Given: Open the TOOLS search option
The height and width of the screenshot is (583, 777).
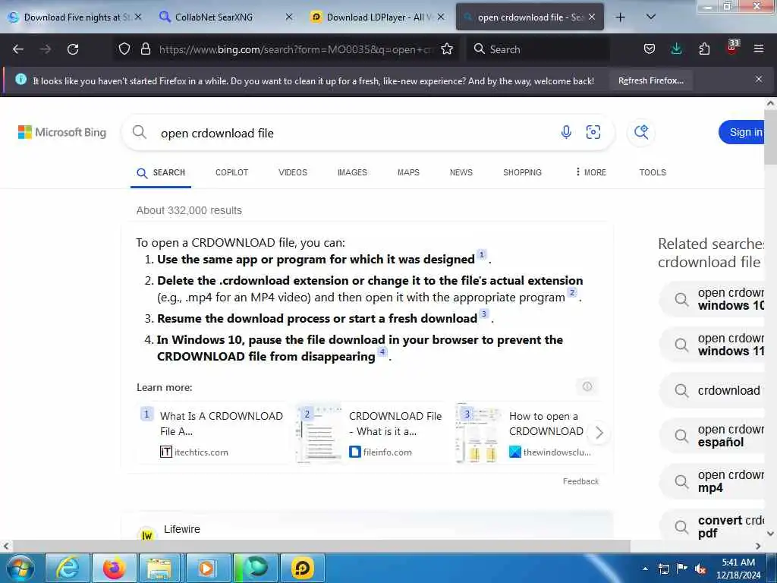Looking at the screenshot, I should (x=652, y=172).
